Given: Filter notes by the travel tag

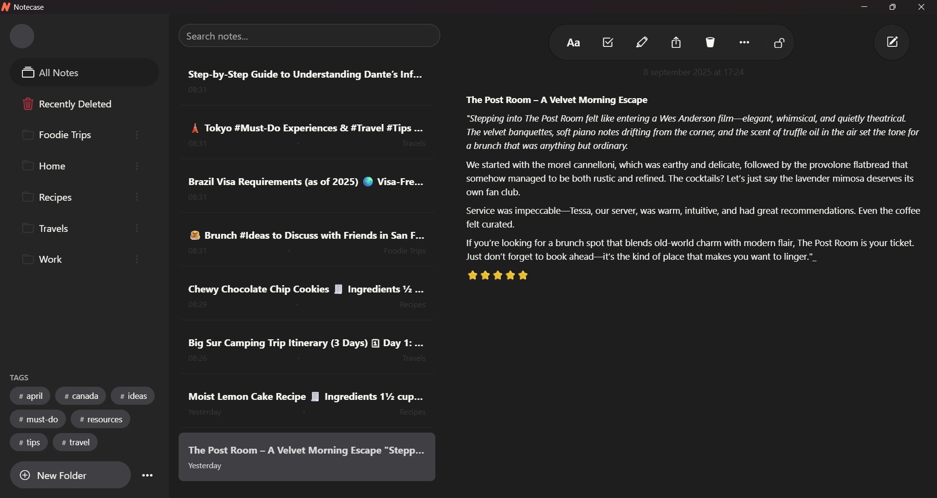Looking at the screenshot, I should tap(75, 442).
